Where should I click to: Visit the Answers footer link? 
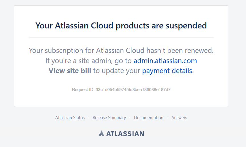[x=179, y=118]
